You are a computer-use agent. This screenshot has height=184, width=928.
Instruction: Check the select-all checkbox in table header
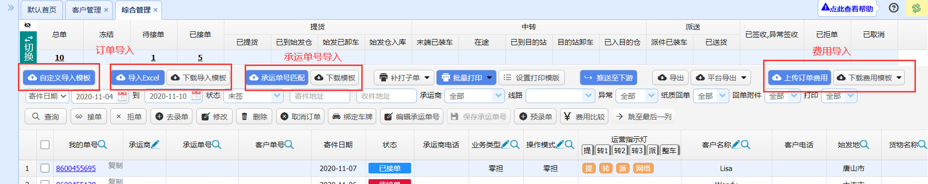[x=45, y=145]
